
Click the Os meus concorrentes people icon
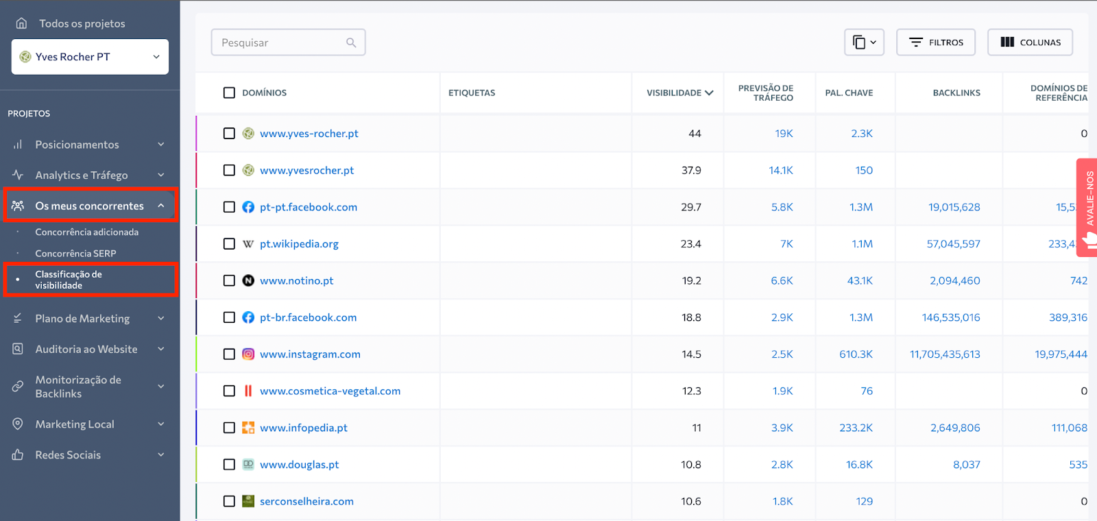18,206
